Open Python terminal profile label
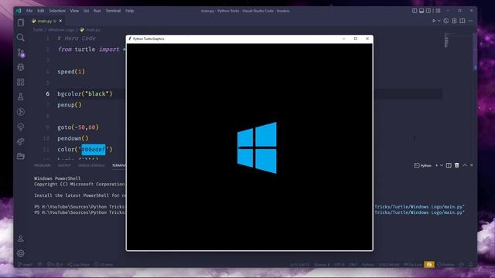The height and width of the screenshot is (278, 495). pyautogui.click(x=423, y=165)
